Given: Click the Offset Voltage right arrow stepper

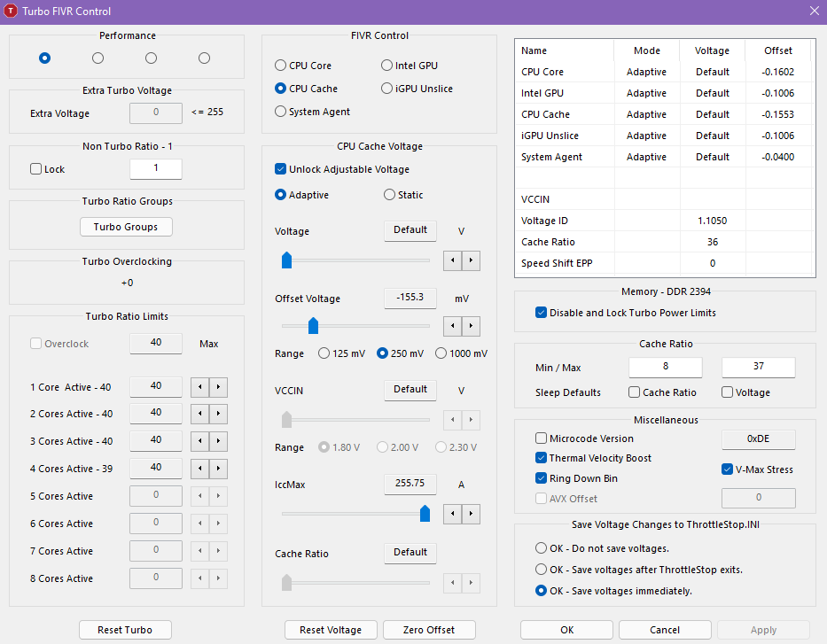Looking at the screenshot, I should [x=471, y=326].
